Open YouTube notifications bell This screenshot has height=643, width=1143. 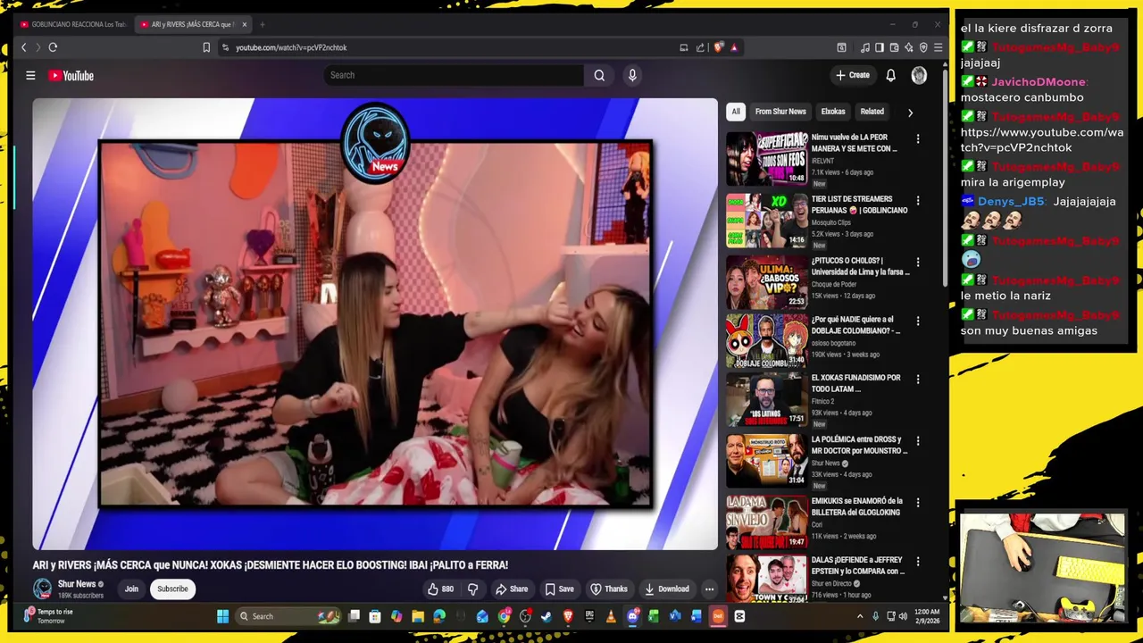tap(890, 75)
